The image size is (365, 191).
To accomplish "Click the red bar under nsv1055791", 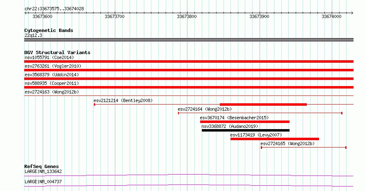I will pyautogui.click(x=189, y=61).
